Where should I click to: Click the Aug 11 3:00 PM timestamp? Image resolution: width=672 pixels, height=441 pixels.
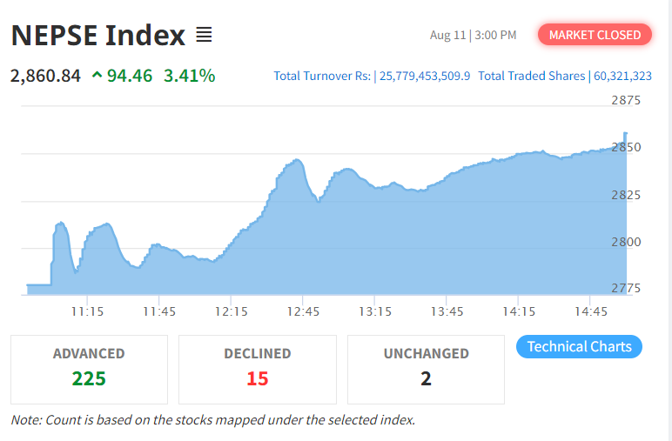click(473, 35)
